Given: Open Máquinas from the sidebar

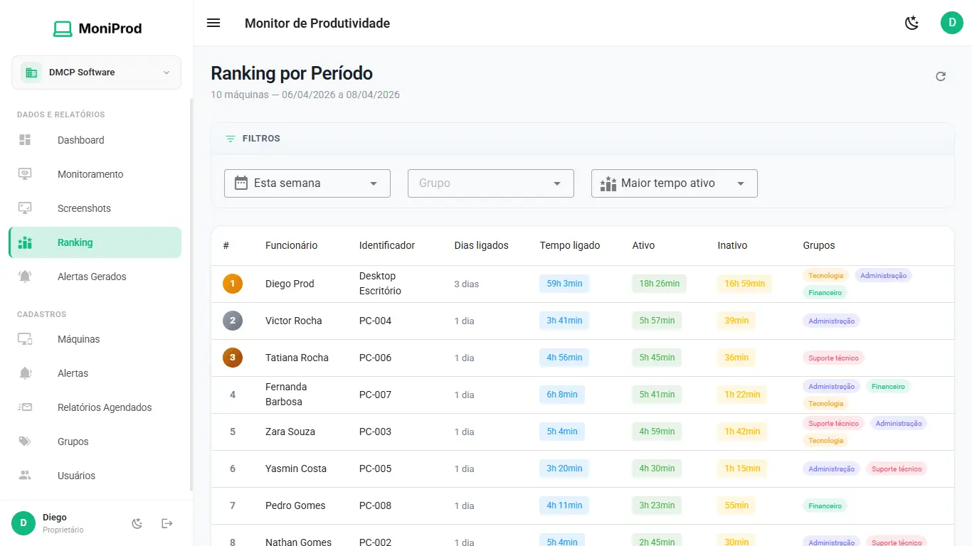Looking at the screenshot, I should click(x=78, y=339).
